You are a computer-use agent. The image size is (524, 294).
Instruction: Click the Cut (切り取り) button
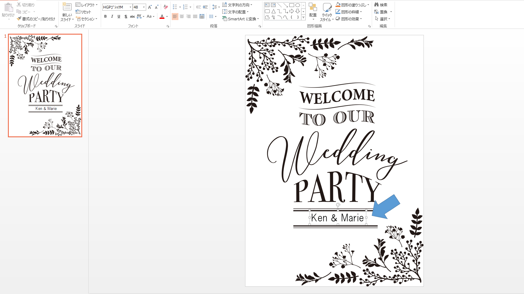pyautogui.click(x=26, y=5)
